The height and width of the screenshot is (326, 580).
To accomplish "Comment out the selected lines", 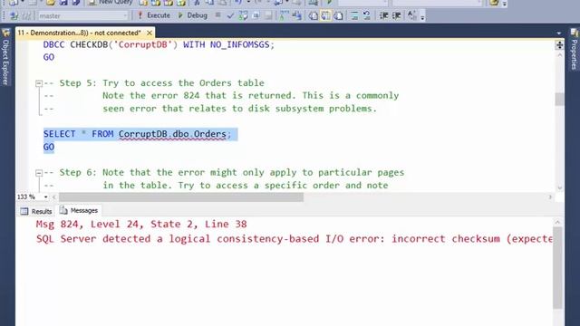I will [x=354, y=16].
